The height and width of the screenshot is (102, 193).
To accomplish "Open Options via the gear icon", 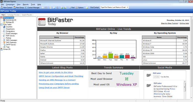I will [77, 8].
